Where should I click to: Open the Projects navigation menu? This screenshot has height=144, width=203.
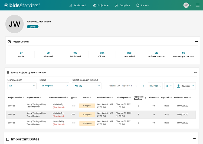pos(101,5)
